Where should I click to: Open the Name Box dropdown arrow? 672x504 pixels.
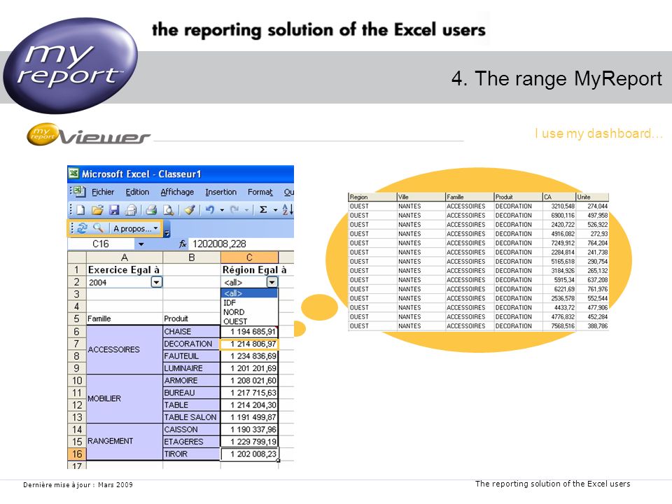coord(141,244)
